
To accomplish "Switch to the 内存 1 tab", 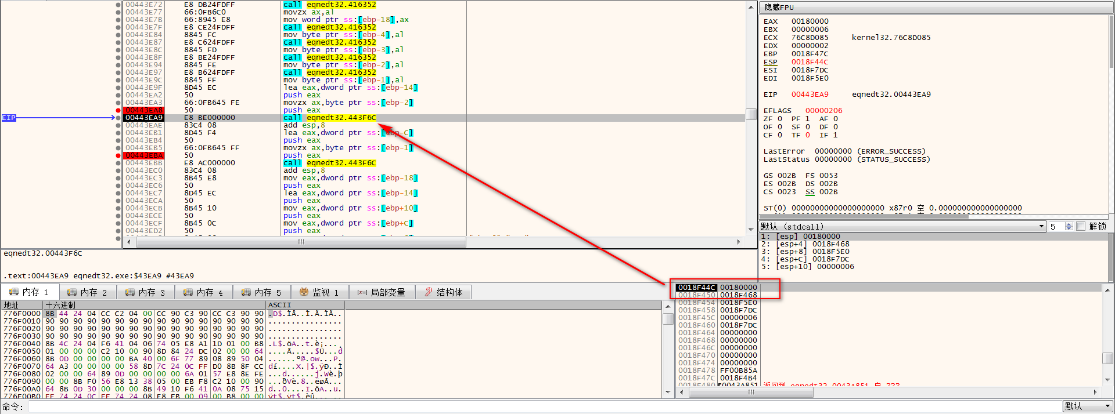I will (x=30, y=292).
